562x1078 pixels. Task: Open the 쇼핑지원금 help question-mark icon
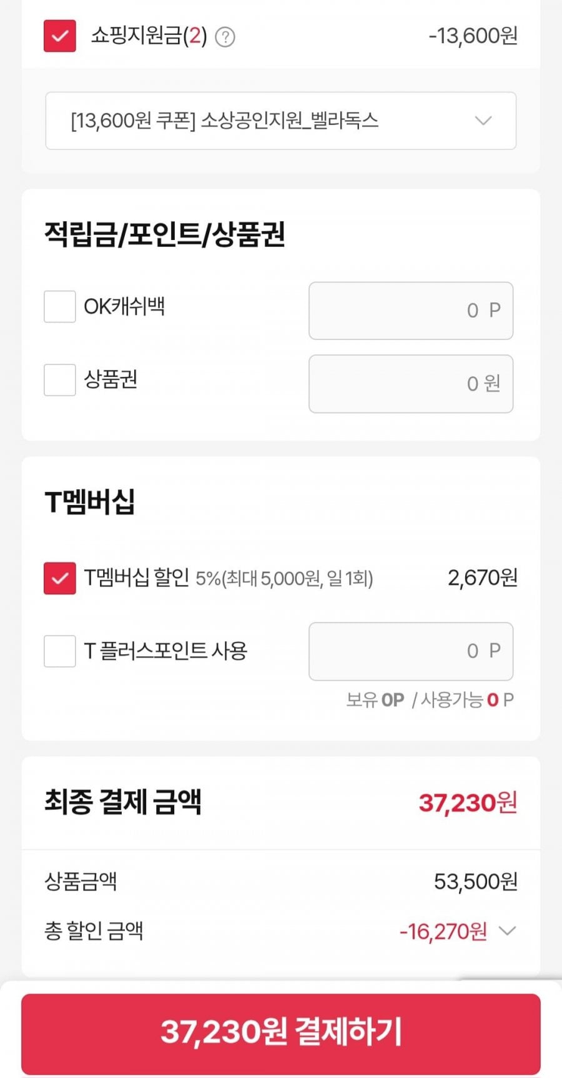coord(225,37)
